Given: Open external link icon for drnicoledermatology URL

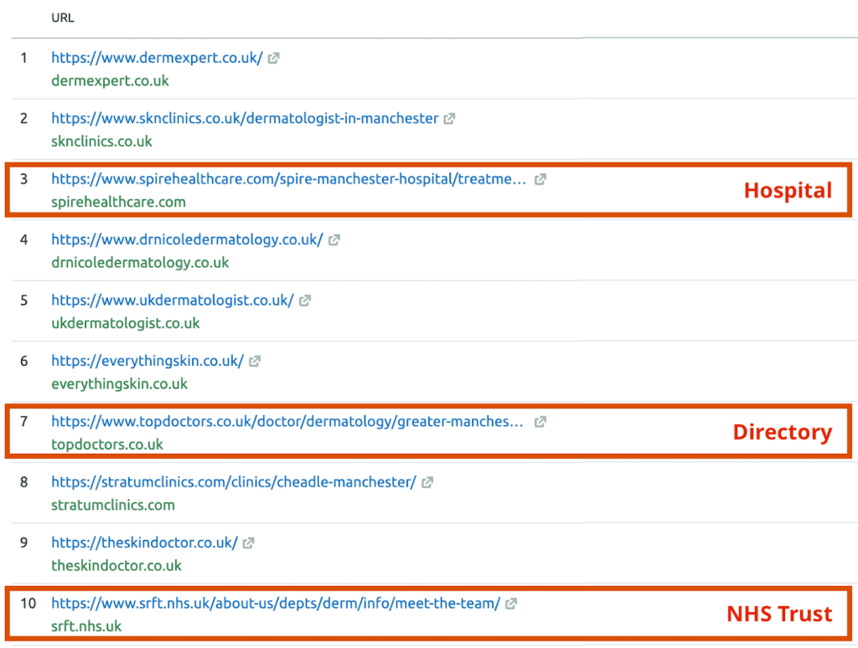Looking at the screenshot, I should [x=333, y=240].
